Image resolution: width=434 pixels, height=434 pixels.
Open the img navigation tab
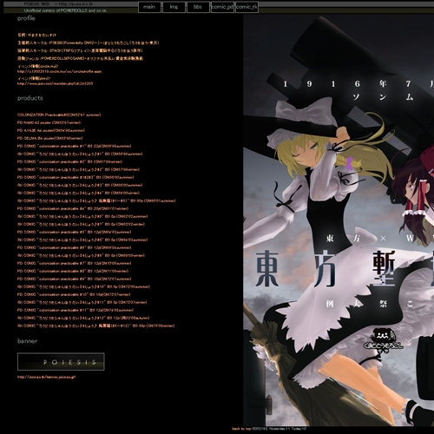click(174, 7)
